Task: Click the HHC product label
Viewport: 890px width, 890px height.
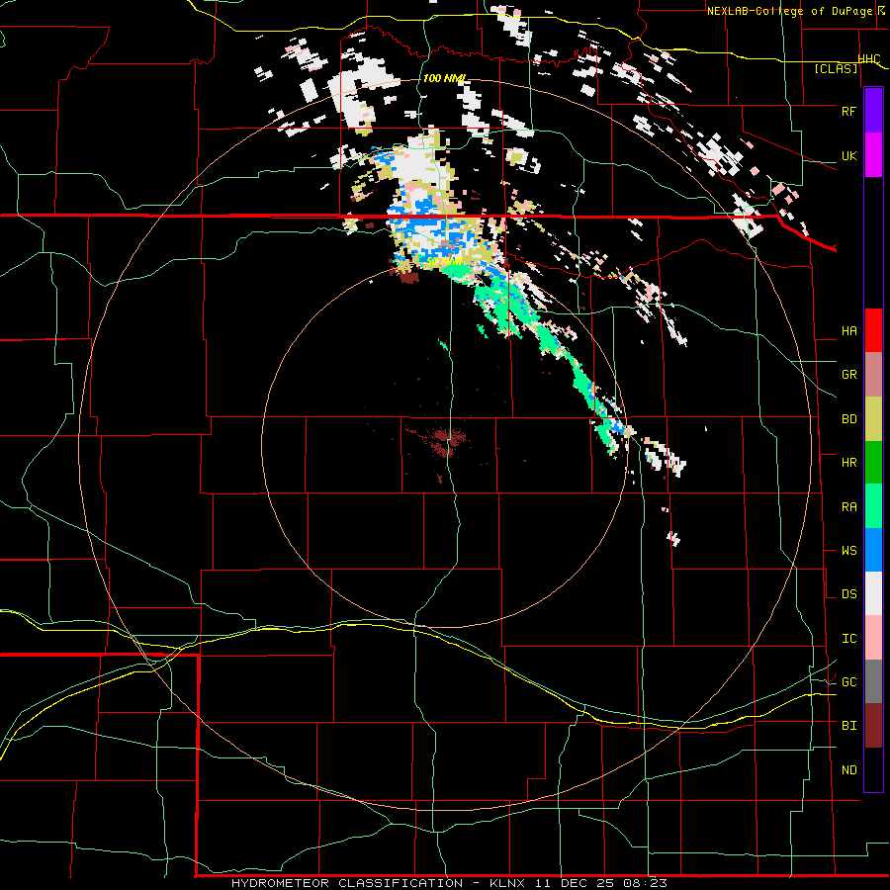Action: (x=869, y=59)
